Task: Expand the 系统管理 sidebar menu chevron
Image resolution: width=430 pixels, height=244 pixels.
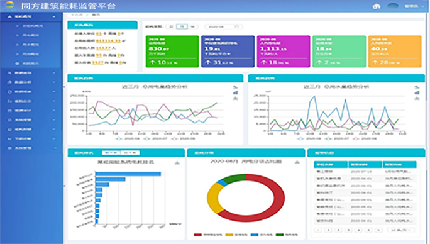Action: (55, 148)
